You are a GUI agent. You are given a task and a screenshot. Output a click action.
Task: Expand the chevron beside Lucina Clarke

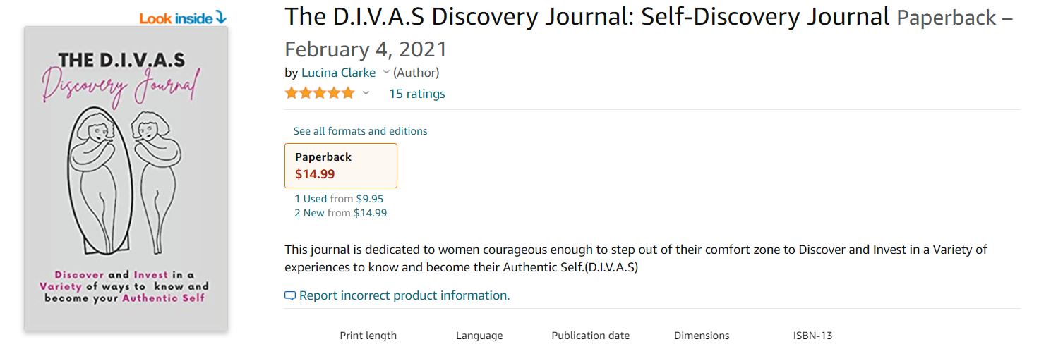pos(386,73)
